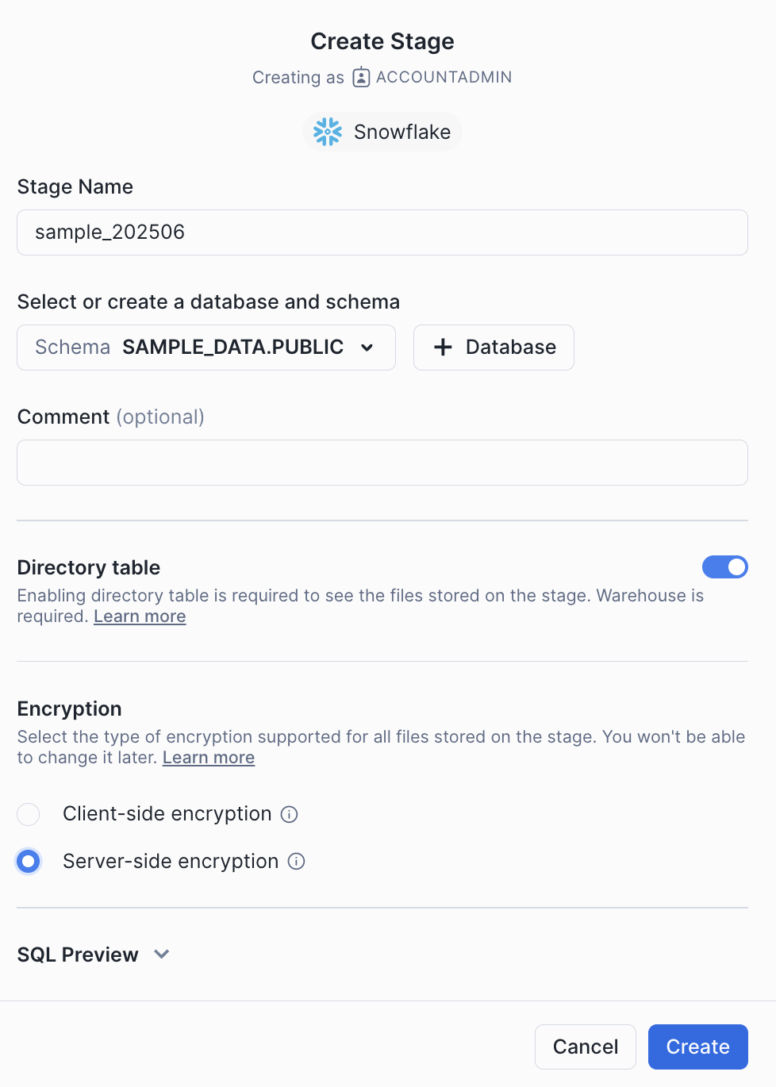Open info tooltip for Server-side encryption
776x1087 pixels.
pyautogui.click(x=296, y=862)
